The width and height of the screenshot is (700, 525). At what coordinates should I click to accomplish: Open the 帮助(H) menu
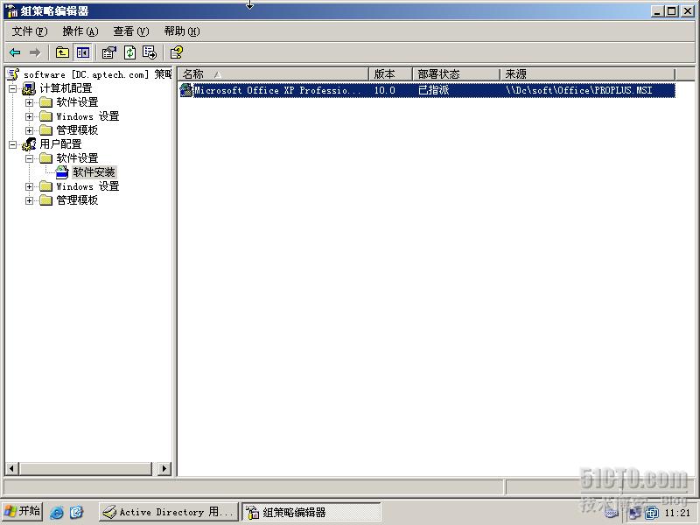pyautogui.click(x=182, y=31)
